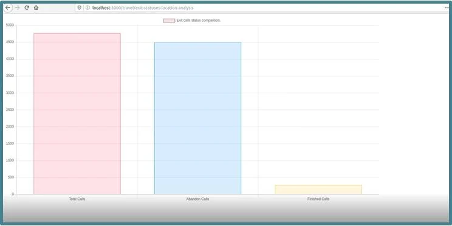The image size is (452, 226).
Task: Select the blue Abandon Calls bar
Action: (198, 118)
